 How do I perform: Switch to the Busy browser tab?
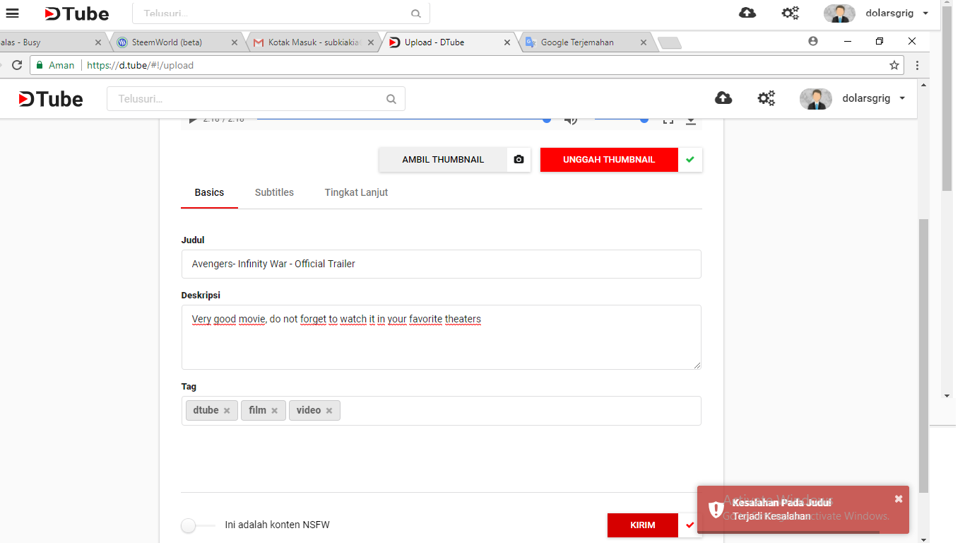click(49, 42)
